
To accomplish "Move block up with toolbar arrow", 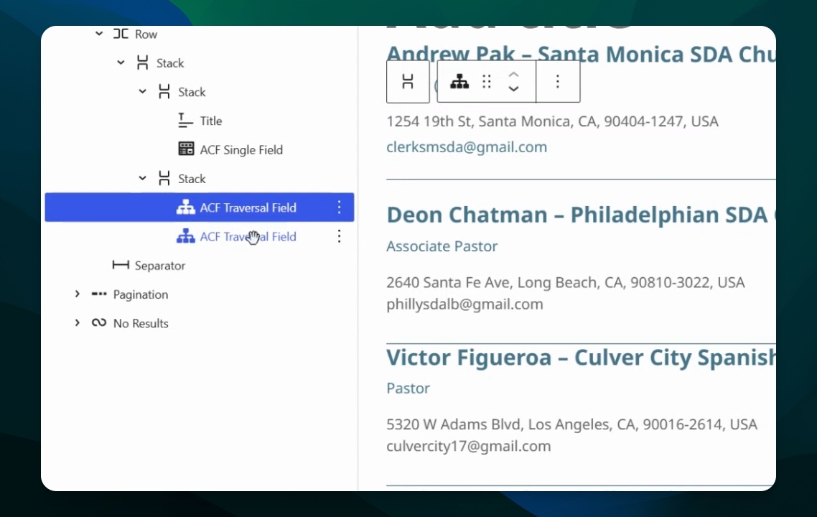I will pyautogui.click(x=514, y=75).
